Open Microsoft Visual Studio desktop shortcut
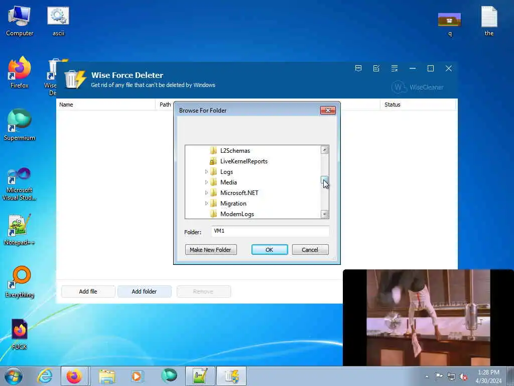This screenshot has height=386, width=514. coord(20,184)
